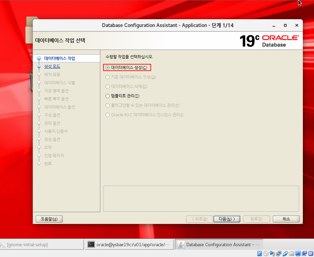
Task: Choose 플러그인할 수 있는 데이터베이스 관리(P)
Action: click(x=142, y=106)
